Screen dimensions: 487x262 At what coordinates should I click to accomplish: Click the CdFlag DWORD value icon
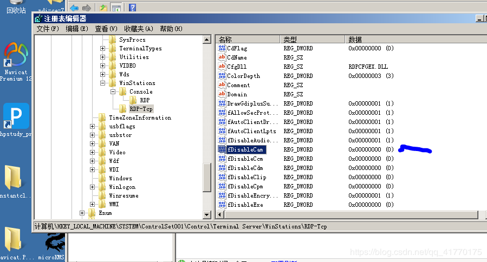click(x=222, y=48)
